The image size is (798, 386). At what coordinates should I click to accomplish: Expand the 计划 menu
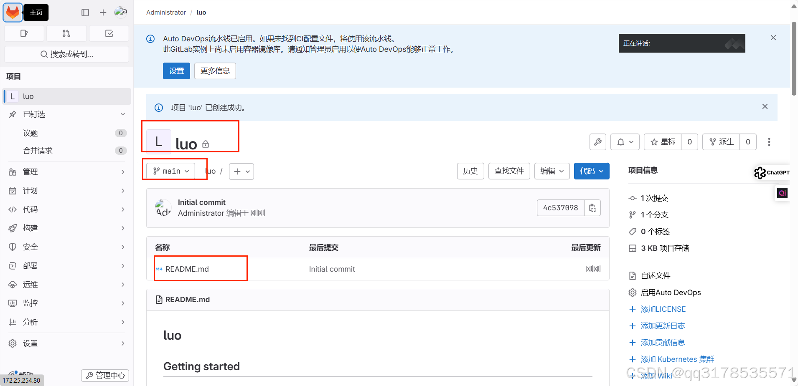67,191
